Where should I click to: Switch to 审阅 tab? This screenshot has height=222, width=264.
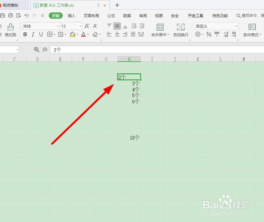click(143, 16)
